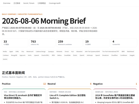Select the Seagate chip

coord(132,55)
